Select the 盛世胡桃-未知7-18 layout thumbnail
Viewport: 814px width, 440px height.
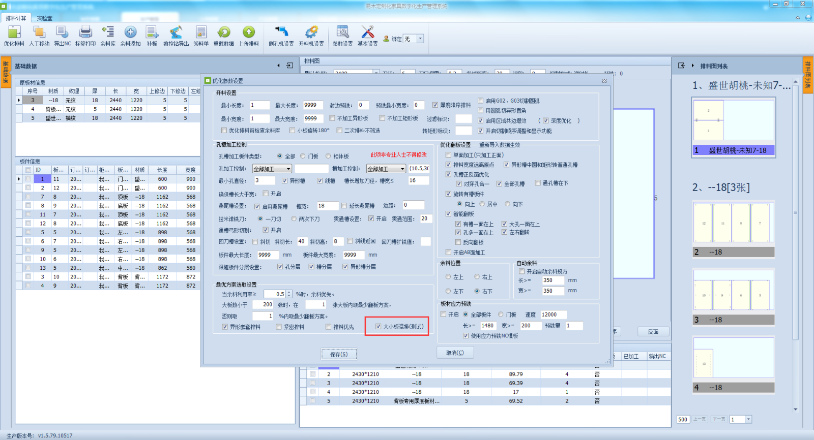click(x=733, y=127)
